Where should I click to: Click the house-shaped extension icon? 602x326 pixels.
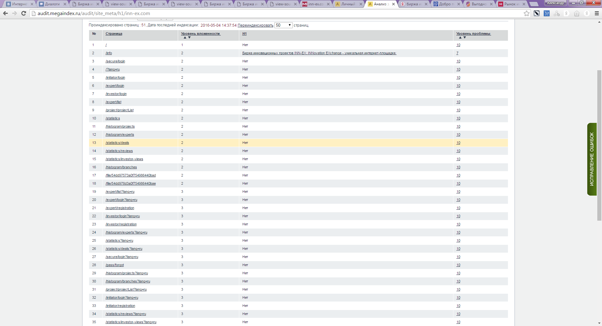pyautogui.click(x=577, y=13)
